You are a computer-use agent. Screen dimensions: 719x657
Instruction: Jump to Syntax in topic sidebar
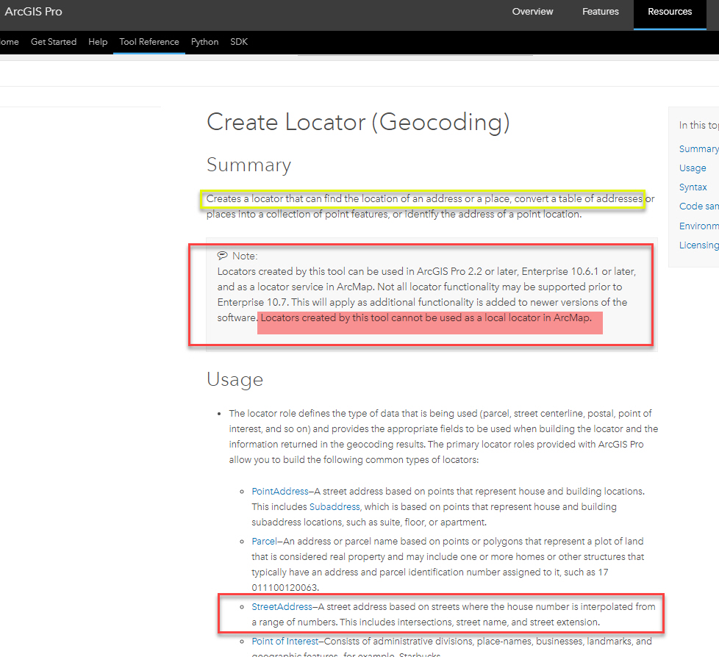pos(693,187)
